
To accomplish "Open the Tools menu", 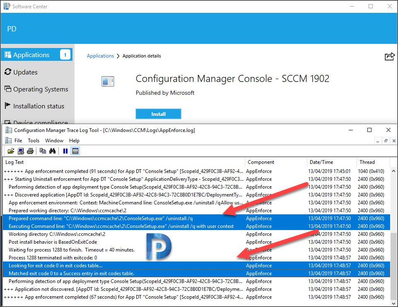I will 34,140.
